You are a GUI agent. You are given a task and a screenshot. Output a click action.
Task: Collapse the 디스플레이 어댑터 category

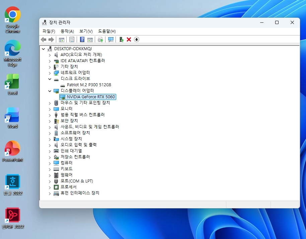coord(50,91)
